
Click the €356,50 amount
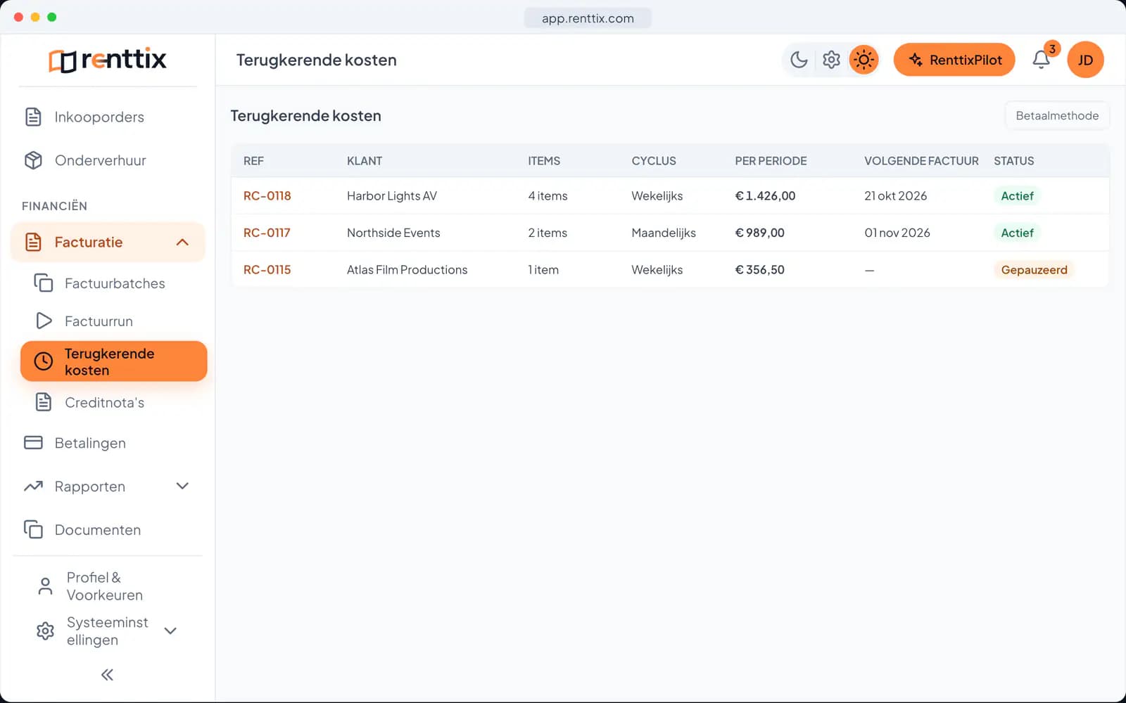click(x=759, y=270)
